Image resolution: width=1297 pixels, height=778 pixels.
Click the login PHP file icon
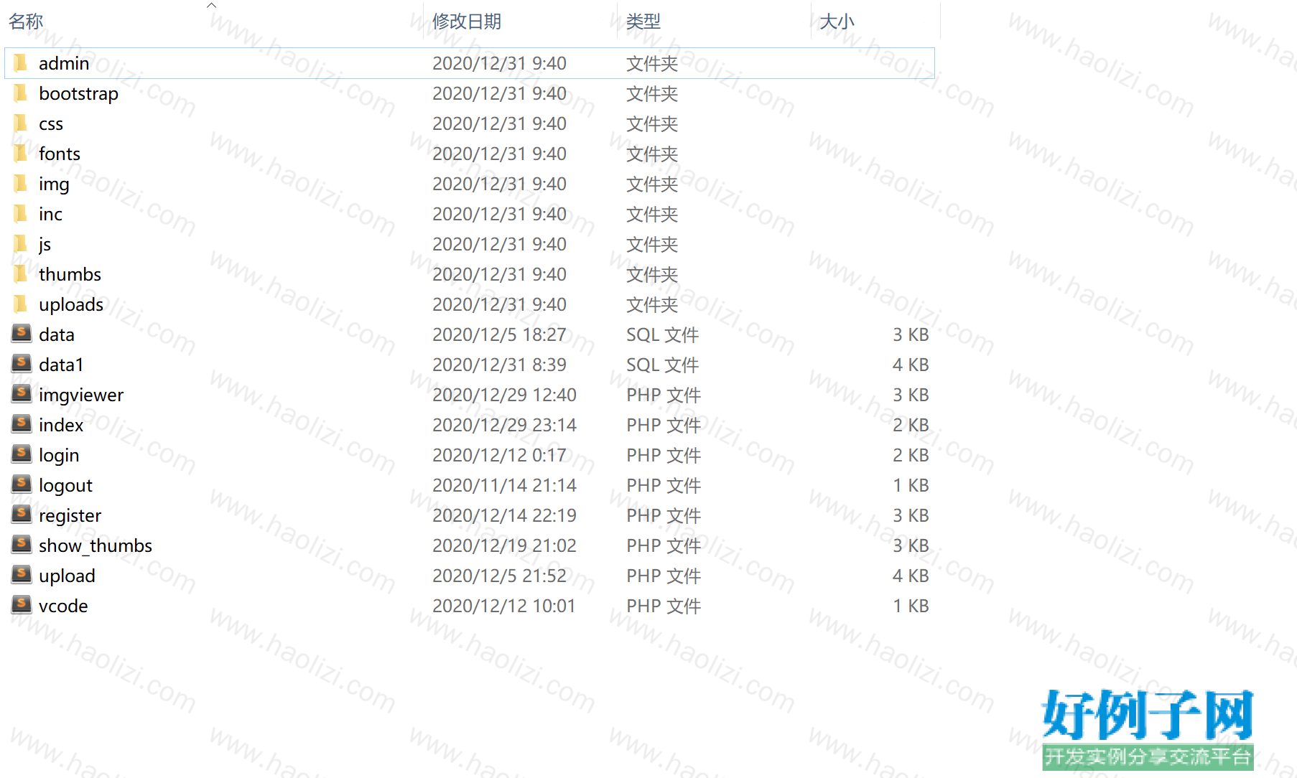(22, 454)
